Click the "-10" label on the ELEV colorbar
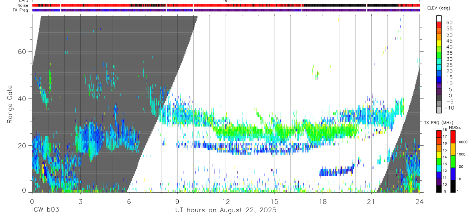Image resolution: width=472 pixels, height=218 pixels. [450, 108]
